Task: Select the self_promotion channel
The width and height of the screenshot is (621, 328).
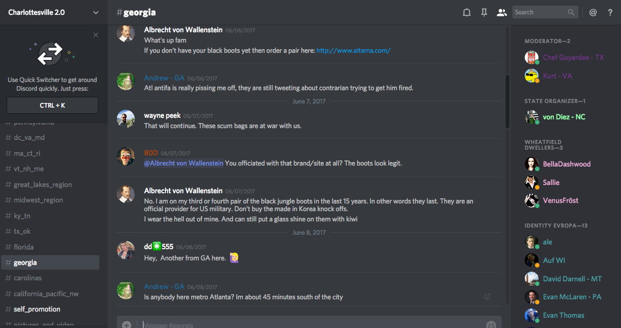Action: (x=37, y=309)
